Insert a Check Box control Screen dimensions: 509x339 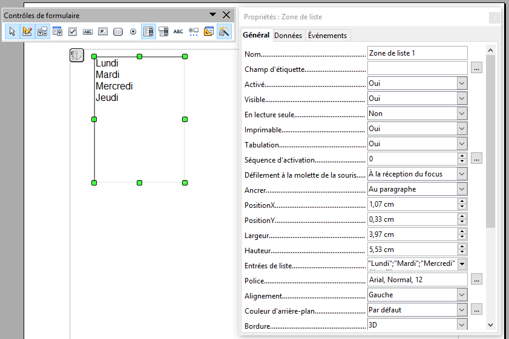(73, 31)
